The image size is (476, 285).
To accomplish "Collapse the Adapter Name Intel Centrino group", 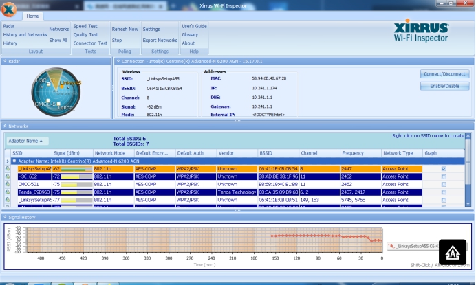I will pos(13,161).
